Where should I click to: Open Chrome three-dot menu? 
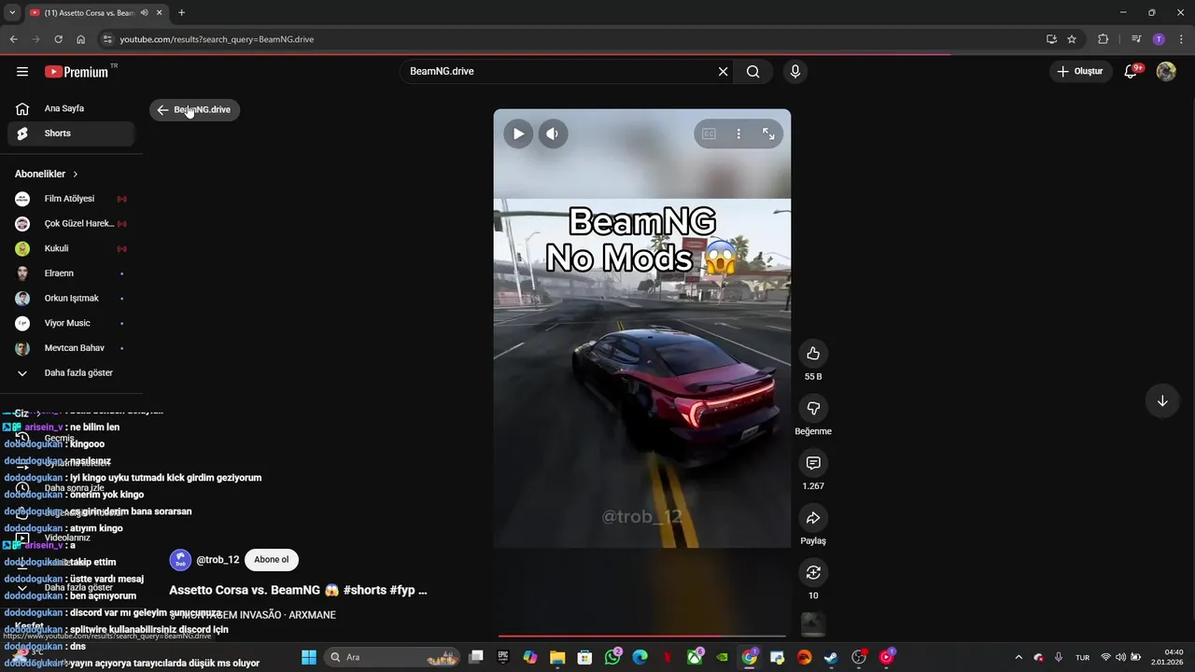[x=1181, y=39]
